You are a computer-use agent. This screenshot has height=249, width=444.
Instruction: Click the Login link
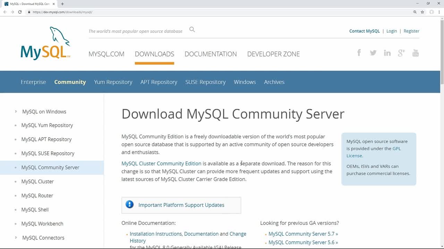(392, 31)
